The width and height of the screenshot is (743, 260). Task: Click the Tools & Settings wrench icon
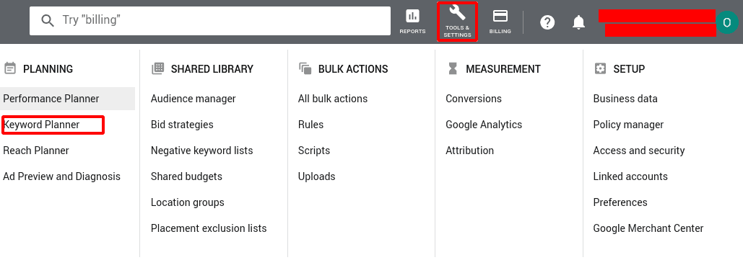click(x=457, y=13)
